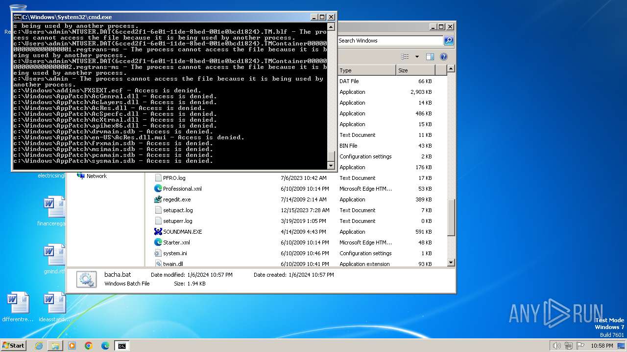Launch Internet Explorer from the taskbar
The height and width of the screenshot is (352, 627).
point(39,346)
